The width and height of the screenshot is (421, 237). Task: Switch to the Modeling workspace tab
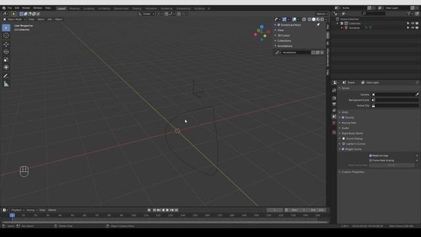point(74,9)
